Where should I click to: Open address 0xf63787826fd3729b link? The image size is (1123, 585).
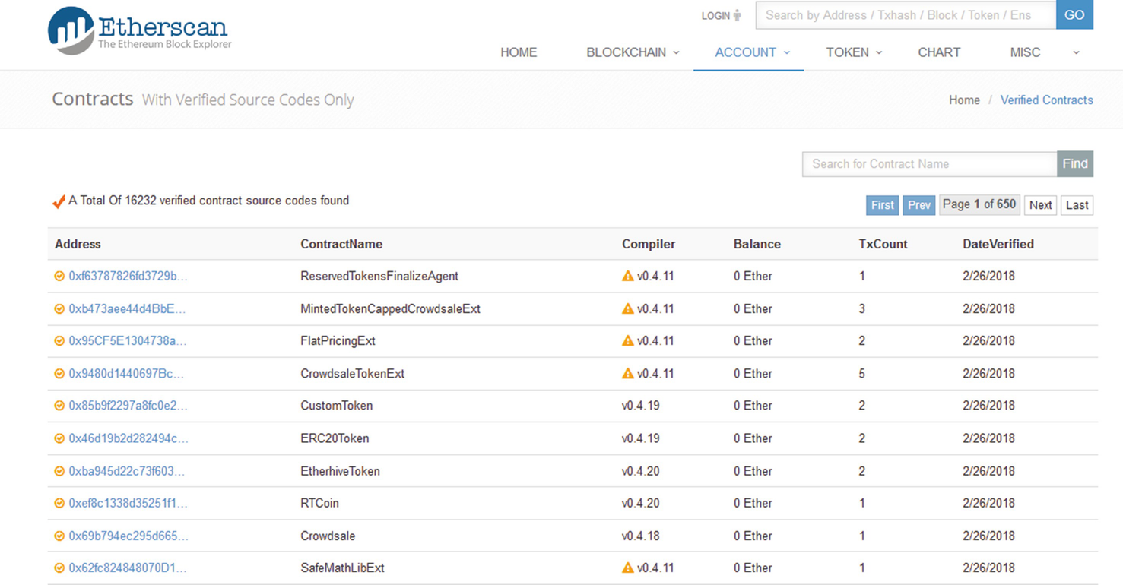(x=128, y=276)
